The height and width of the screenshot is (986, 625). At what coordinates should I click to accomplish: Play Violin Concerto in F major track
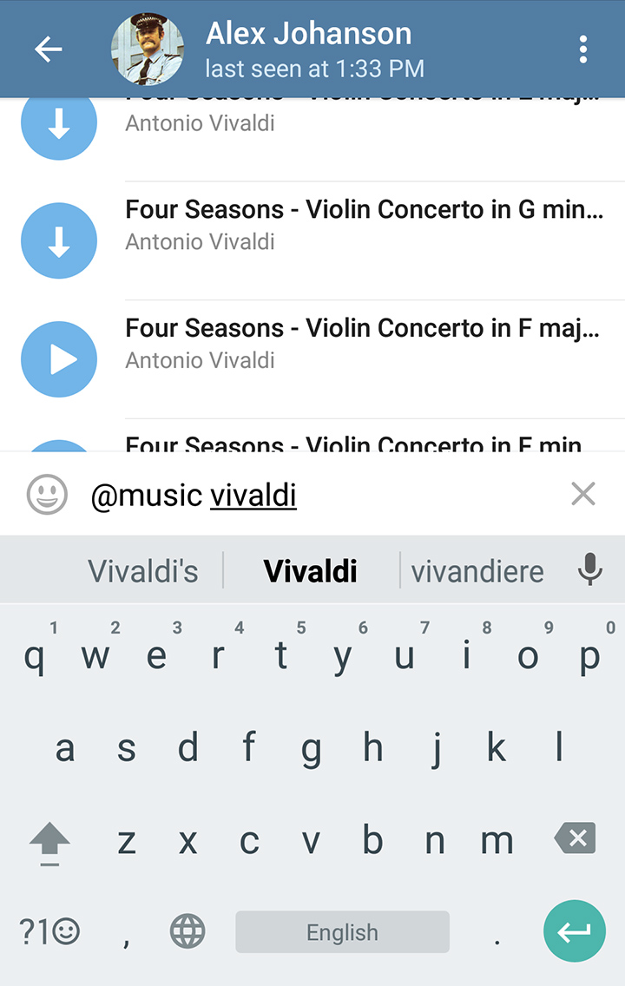pyautogui.click(x=58, y=359)
